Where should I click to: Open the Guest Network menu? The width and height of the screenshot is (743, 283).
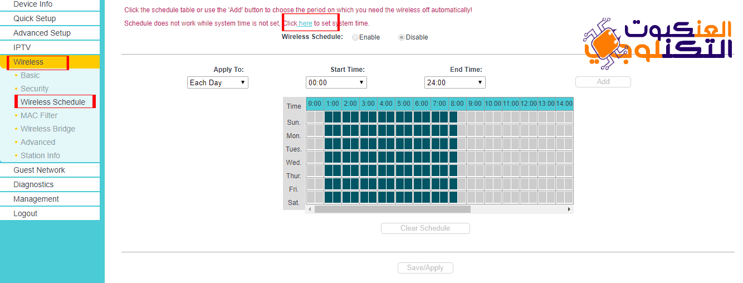(39, 170)
